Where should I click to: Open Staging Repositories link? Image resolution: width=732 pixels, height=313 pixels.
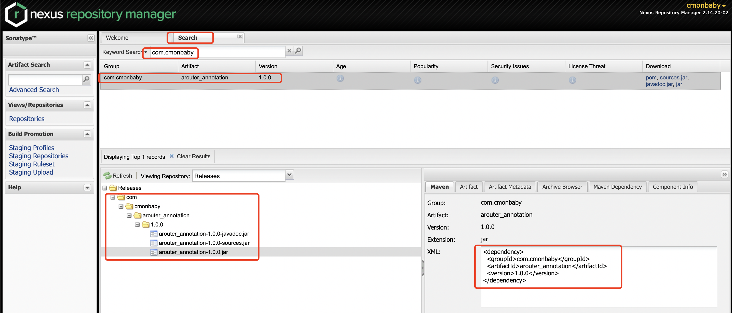pyautogui.click(x=39, y=156)
